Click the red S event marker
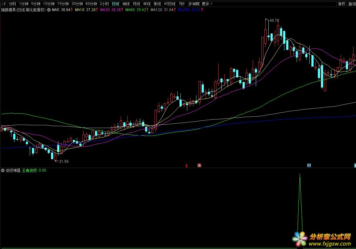356x249 pixels. coord(187,165)
